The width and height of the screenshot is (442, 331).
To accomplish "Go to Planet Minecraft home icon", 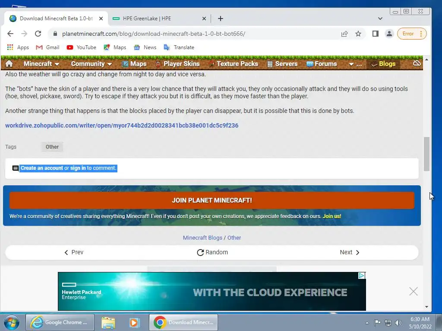I will point(9,64).
